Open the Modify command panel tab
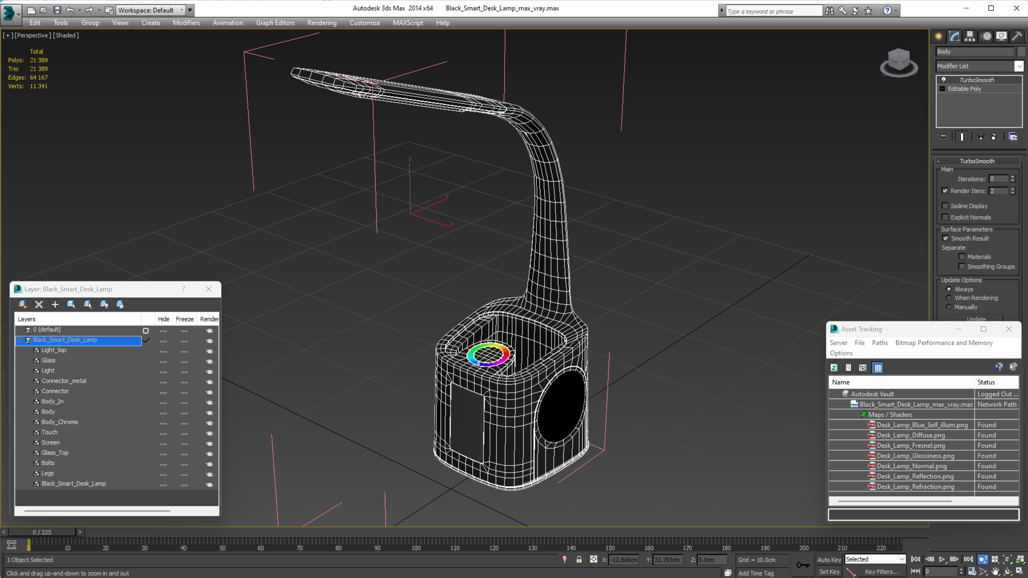Image resolution: width=1028 pixels, height=578 pixels. tap(954, 36)
